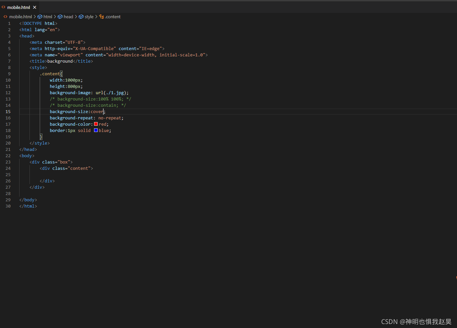Screen dimensions: 457x328
Task: Click the html symbol icon in breadcrumb
Action: point(40,17)
